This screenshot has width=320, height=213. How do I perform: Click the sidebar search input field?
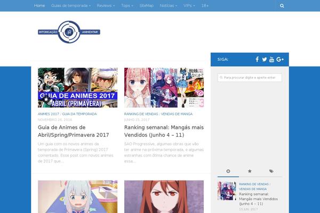(250, 78)
